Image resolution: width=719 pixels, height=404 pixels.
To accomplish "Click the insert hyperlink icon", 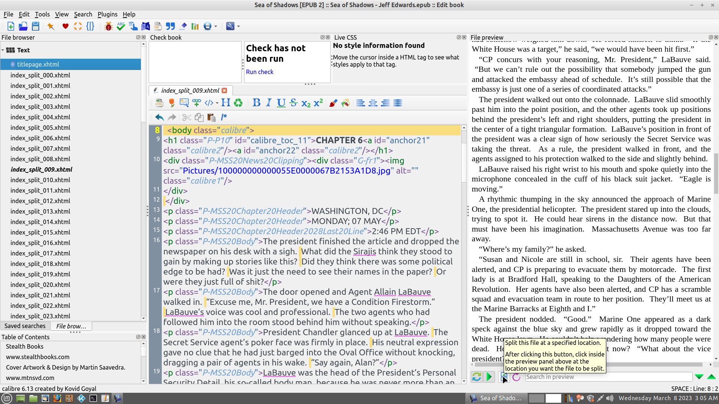I will (x=196, y=103).
